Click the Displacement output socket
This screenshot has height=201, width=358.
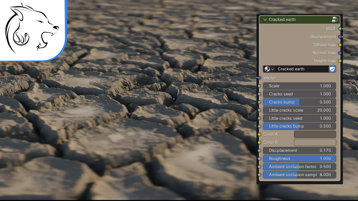tap(340, 37)
